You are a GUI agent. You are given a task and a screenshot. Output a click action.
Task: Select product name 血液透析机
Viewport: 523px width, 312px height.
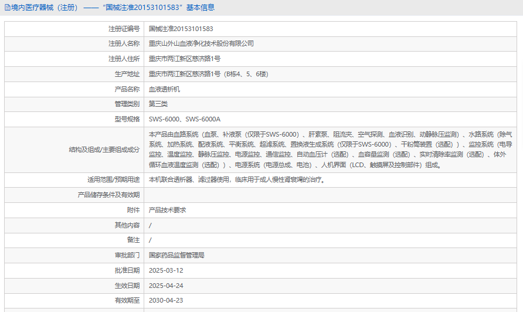click(164, 89)
